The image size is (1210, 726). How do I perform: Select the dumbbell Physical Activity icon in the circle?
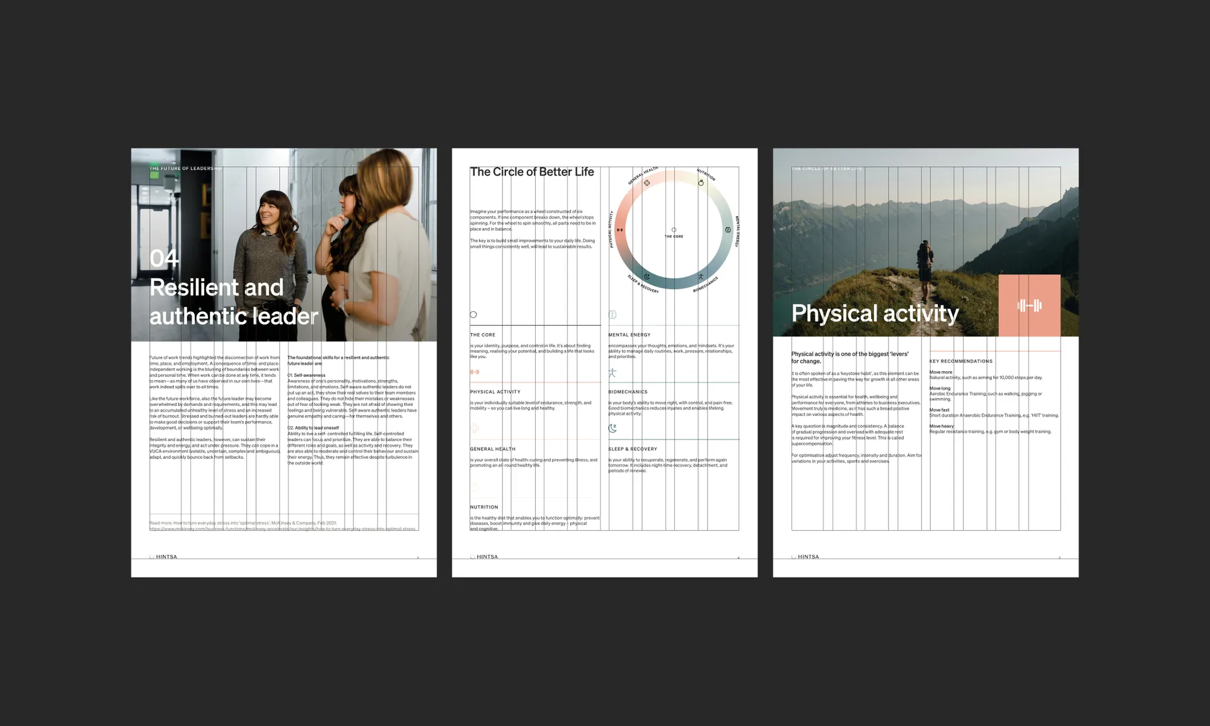[619, 230]
